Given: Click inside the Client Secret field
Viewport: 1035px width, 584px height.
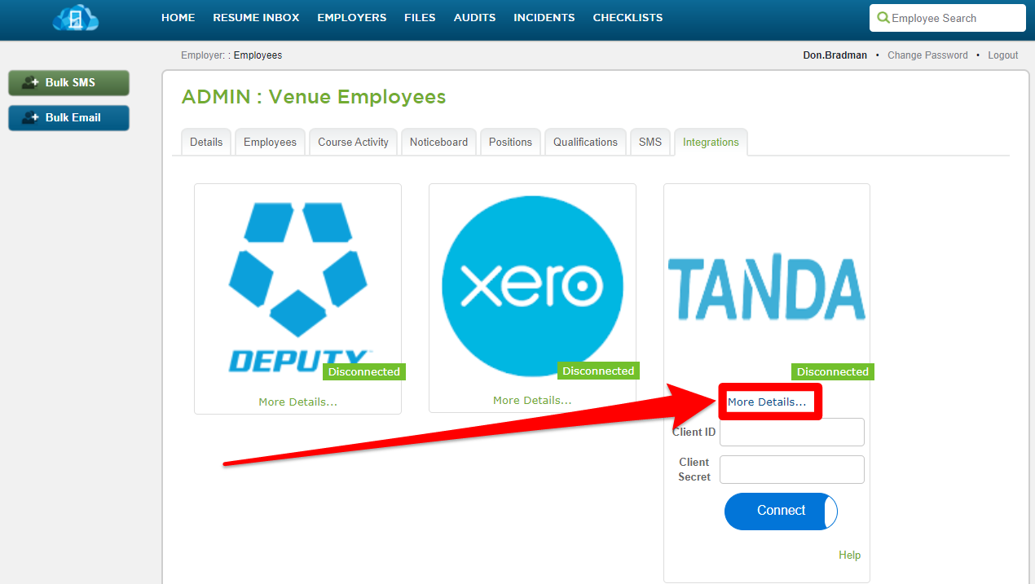Looking at the screenshot, I should [791, 469].
